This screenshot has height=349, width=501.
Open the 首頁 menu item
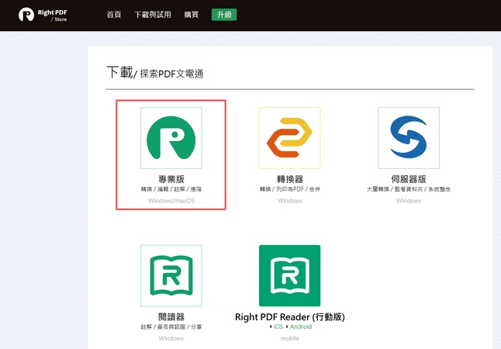coord(114,15)
